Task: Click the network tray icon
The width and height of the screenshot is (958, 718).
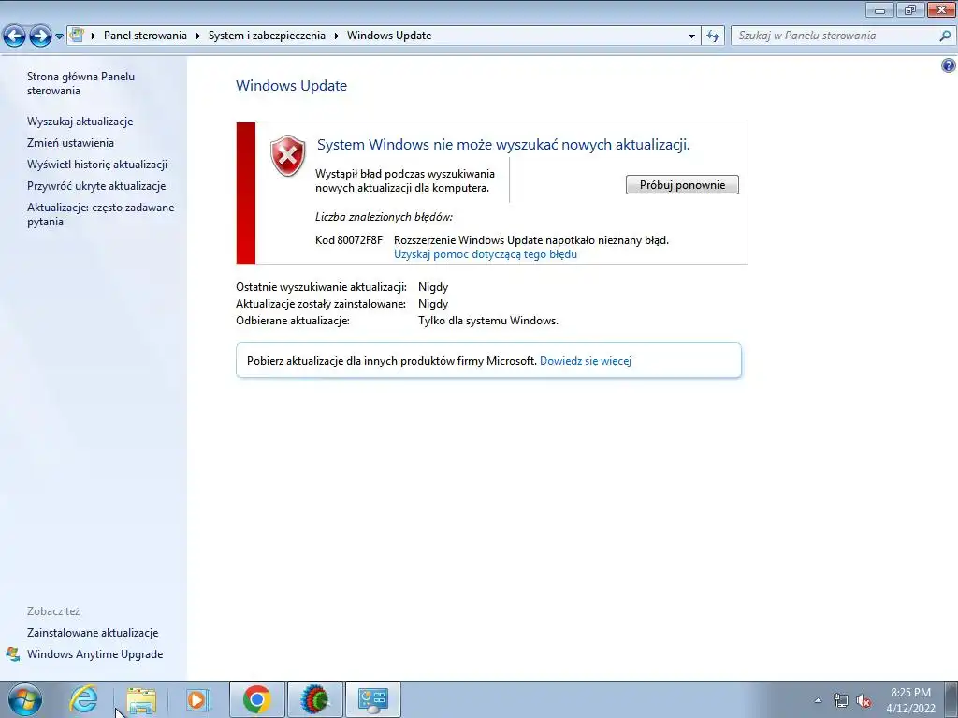Action: click(x=841, y=700)
